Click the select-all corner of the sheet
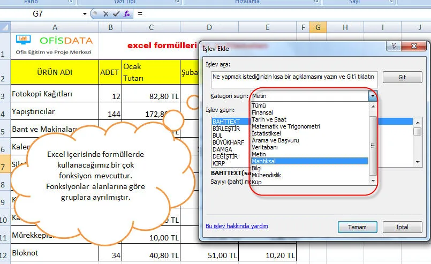Screen dimensions: 431x264 tap(5, 27)
